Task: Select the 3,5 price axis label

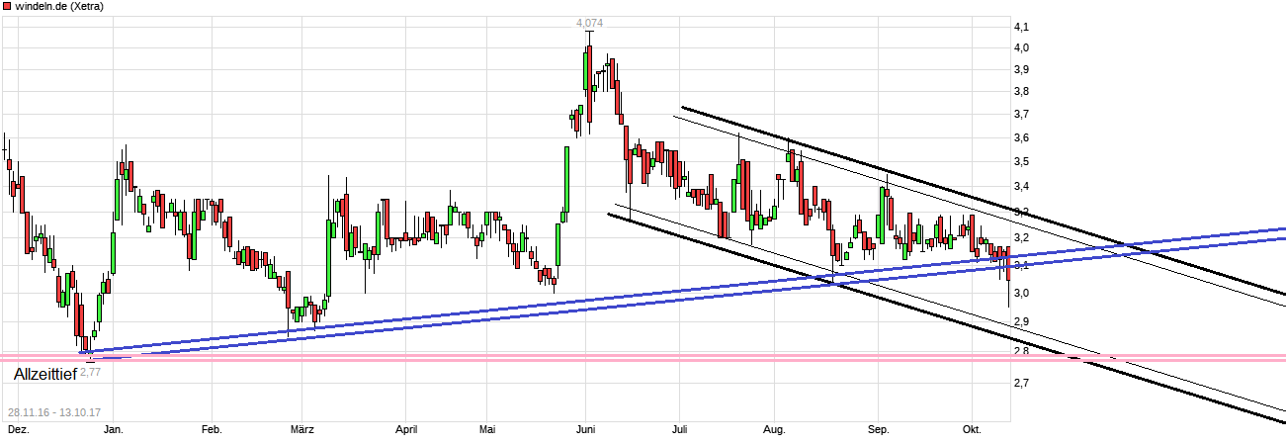Action: click(1020, 161)
